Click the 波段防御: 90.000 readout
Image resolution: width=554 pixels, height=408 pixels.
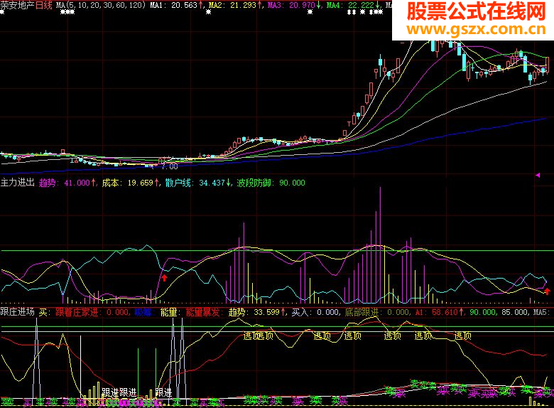click(x=271, y=183)
